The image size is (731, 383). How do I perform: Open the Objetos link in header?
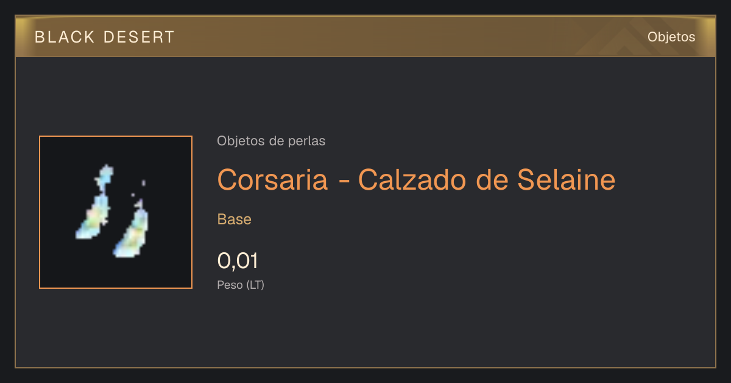click(671, 37)
